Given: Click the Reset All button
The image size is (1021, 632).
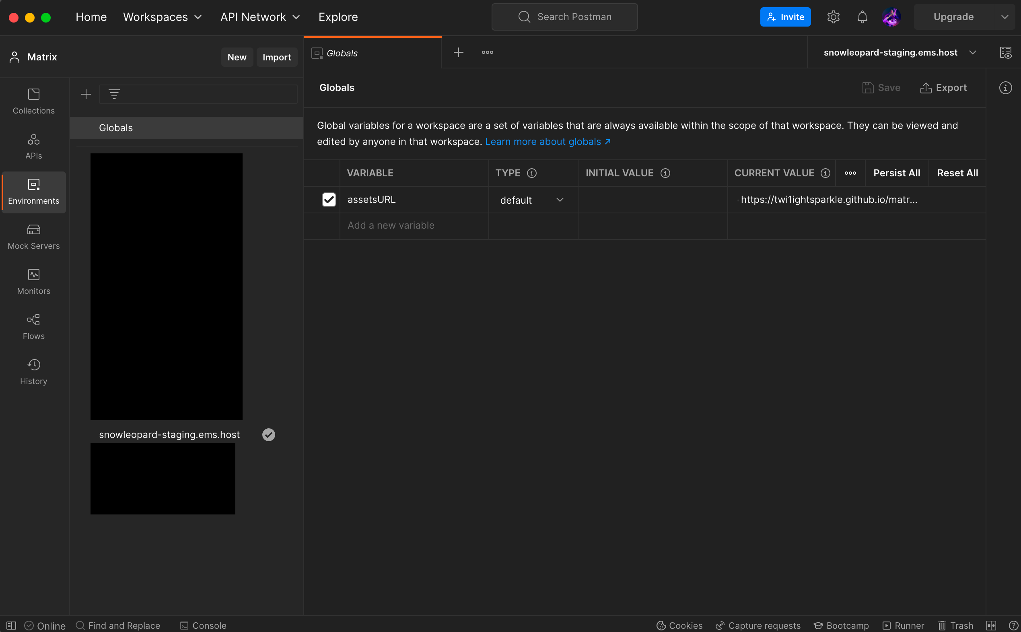Looking at the screenshot, I should pyautogui.click(x=957, y=173).
